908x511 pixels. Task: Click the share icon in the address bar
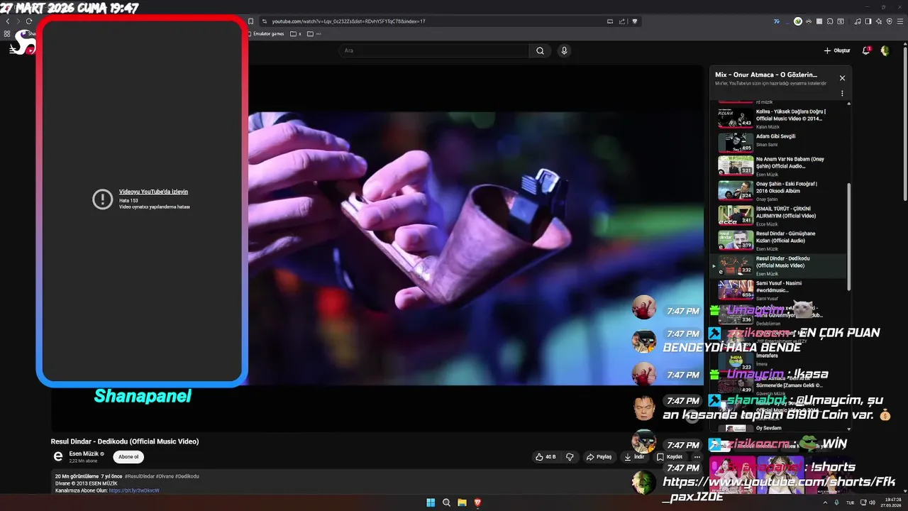point(622,21)
